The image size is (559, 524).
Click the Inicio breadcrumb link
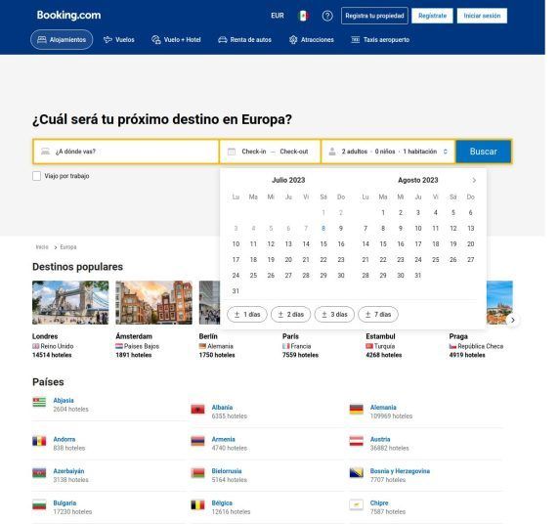pyautogui.click(x=42, y=246)
